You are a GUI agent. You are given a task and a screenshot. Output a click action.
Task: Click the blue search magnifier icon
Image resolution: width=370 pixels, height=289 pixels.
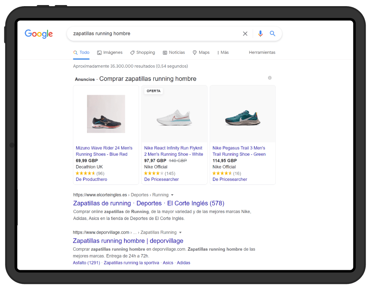point(273,34)
